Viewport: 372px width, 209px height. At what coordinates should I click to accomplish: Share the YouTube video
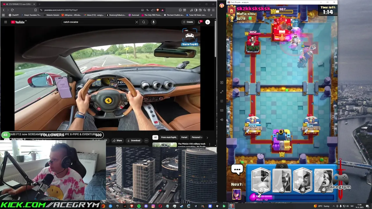click(117, 140)
